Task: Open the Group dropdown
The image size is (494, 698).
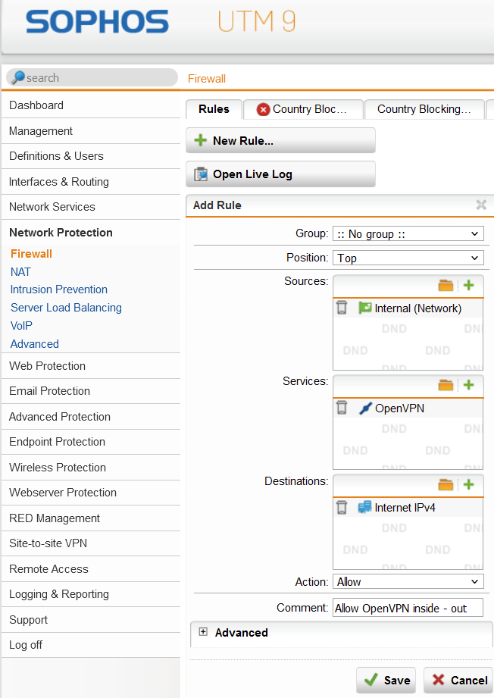Action: click(408, 234)
